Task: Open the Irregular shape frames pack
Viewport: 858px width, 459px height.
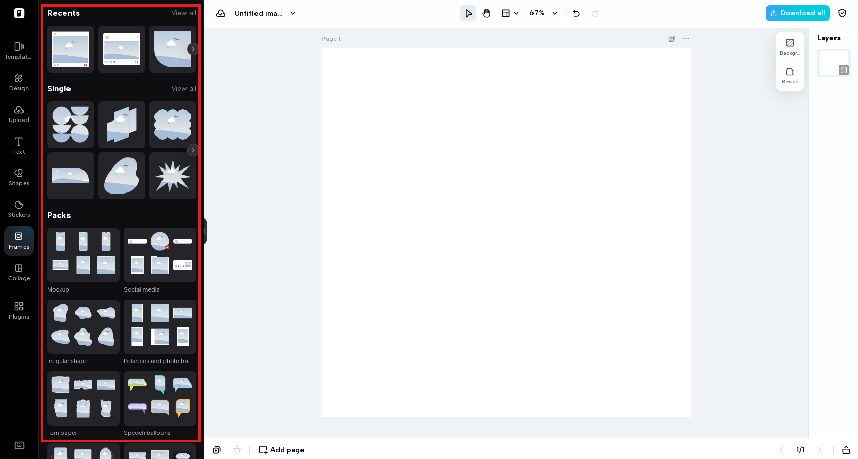Action: (x=83, y=327)
